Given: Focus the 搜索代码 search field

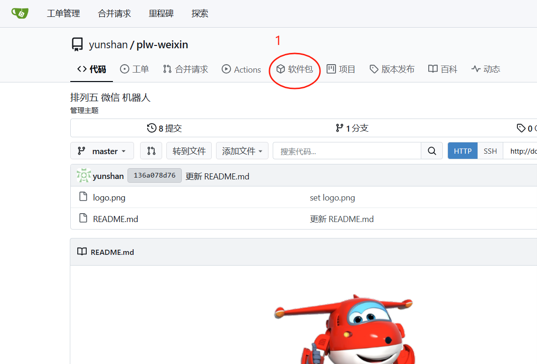Looking at the screenshot, I should (x=347, y=151).
